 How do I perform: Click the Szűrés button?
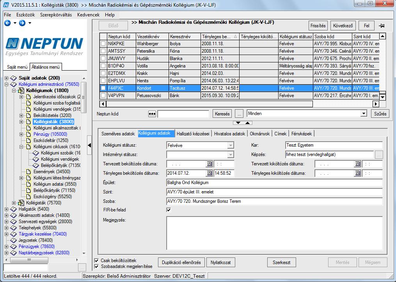tap(380, 114)
